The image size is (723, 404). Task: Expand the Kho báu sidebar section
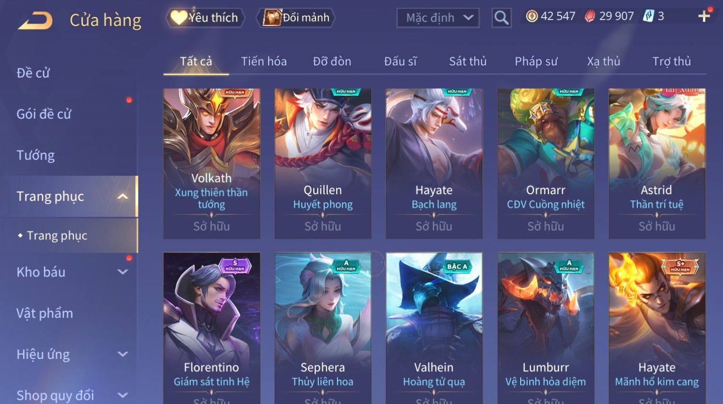pos(123,272)
